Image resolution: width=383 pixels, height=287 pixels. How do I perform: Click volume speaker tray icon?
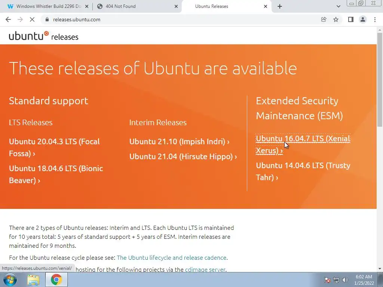[x=345, y=280]
